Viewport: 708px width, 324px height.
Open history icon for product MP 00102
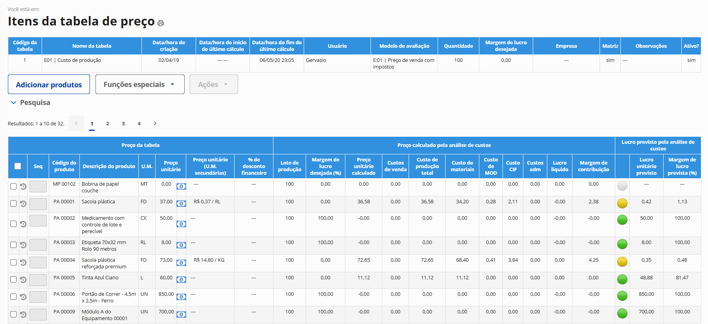[23, 186]
